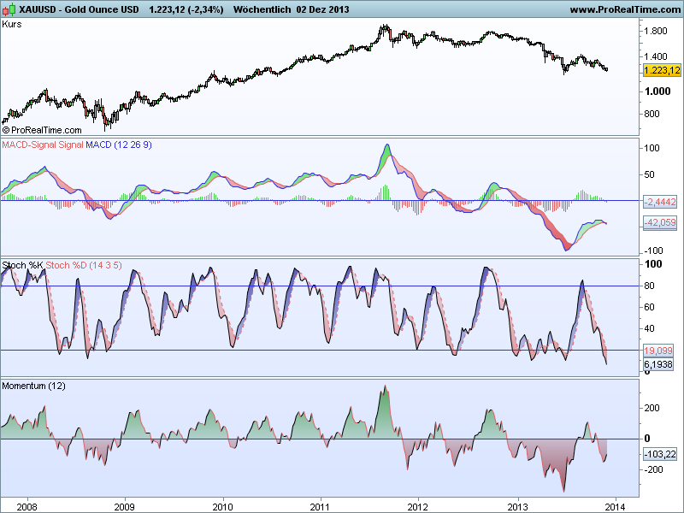Viewport: 684px width, 513px height.
Task: Click the 2008 time axis label
Action: point(27,507)
